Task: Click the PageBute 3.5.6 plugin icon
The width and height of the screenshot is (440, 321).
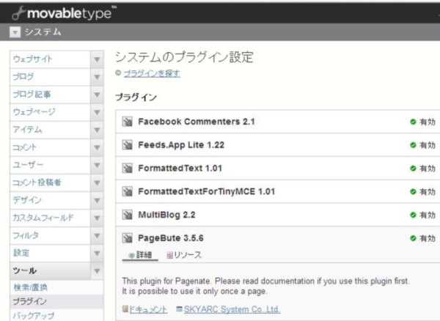Action: pos(128,238)
